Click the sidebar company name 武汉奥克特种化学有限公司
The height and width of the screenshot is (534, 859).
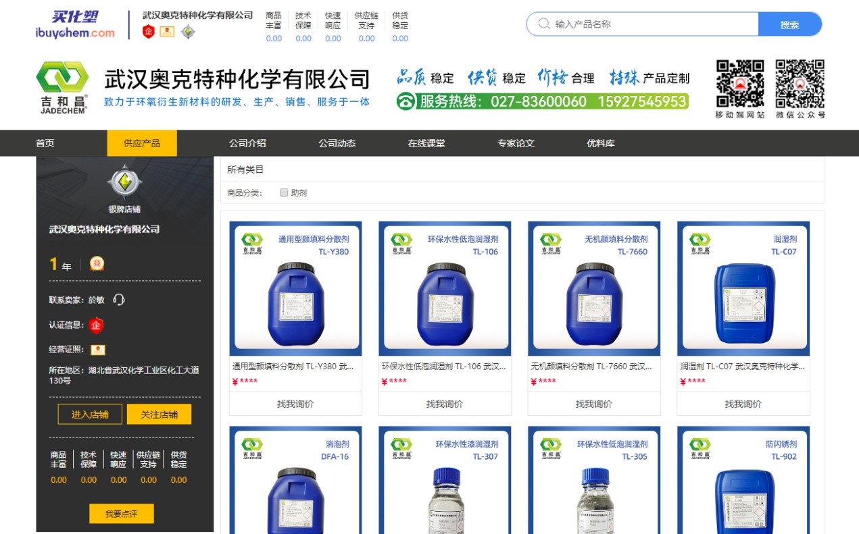[x=105, y=230]
